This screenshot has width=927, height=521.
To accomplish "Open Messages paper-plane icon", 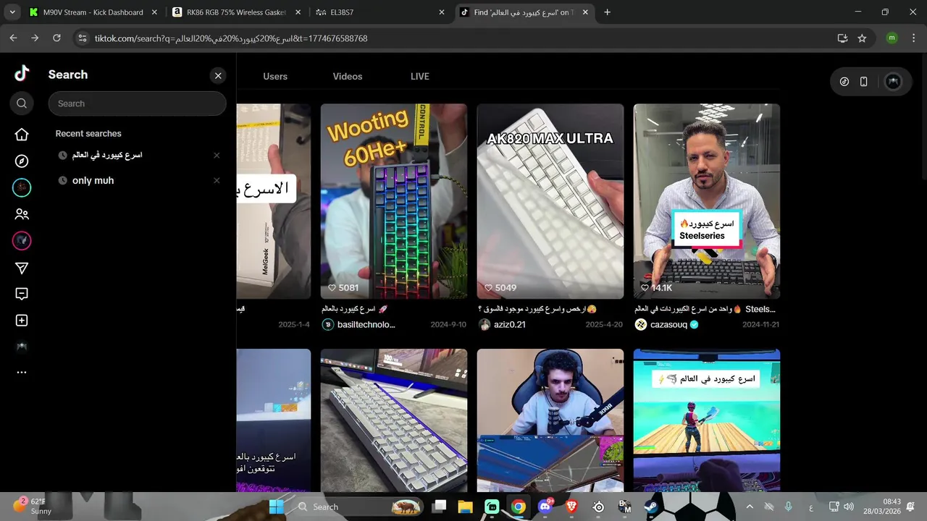I will [x=22, y=268].
